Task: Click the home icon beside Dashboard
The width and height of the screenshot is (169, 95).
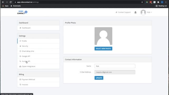Action: 20,28
